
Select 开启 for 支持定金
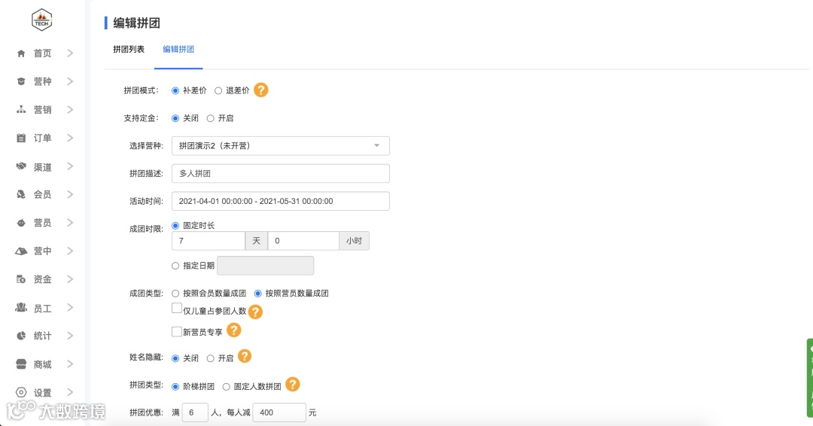tap(210, 118)
